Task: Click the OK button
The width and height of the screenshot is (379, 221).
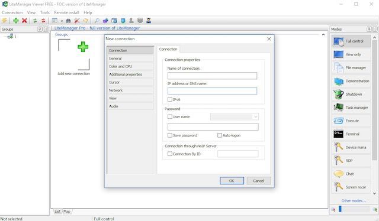Action: pyautogui.click(x=232, y=181)
